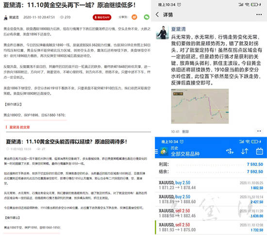This screenshot has width=267, height=235.
Task: Click the battery icon in the top phone status bar
Action: point(254,4)
